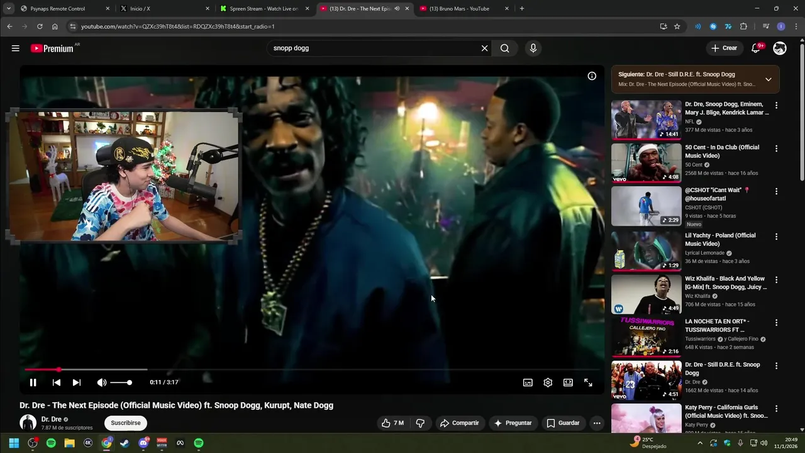Screen dimensions: 805x453
Task: Go back to previous page
Action: pos(9,26)
